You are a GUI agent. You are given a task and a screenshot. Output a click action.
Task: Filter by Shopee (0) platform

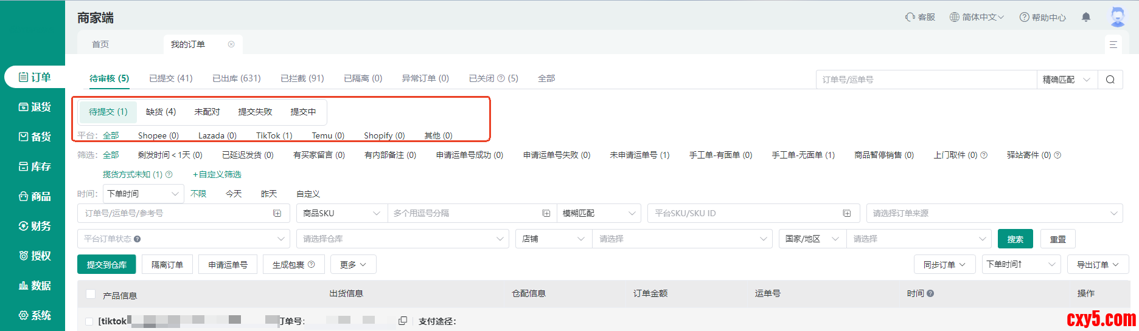(158, 135)
